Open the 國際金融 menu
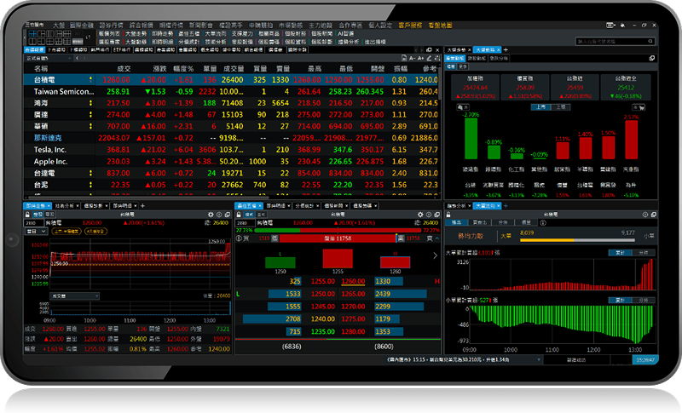Viewport: 682px width, 413px height. pyautogui.click(x=81, y=26)
